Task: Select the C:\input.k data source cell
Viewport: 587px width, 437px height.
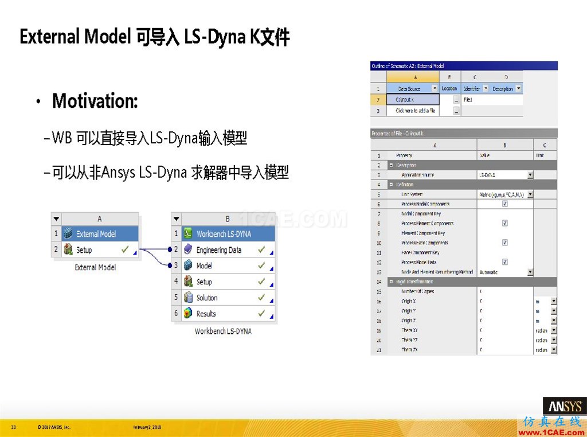Action: [413, 100]
